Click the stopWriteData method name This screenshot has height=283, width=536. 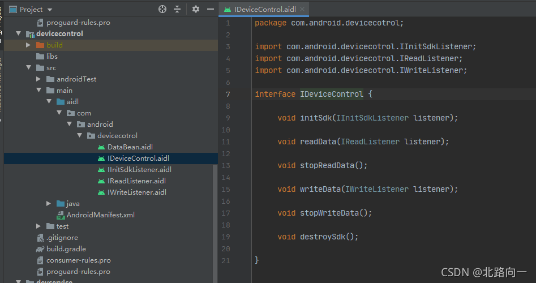329,213
